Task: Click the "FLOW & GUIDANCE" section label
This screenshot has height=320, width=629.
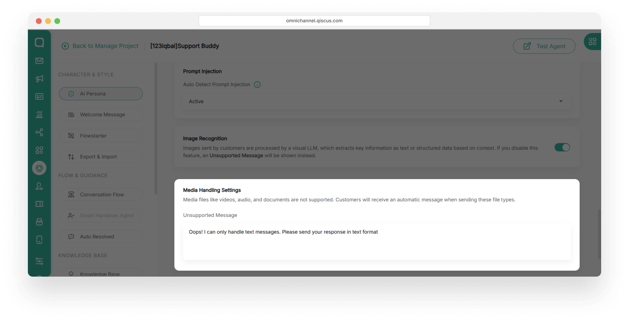Action: coord(83,176)
